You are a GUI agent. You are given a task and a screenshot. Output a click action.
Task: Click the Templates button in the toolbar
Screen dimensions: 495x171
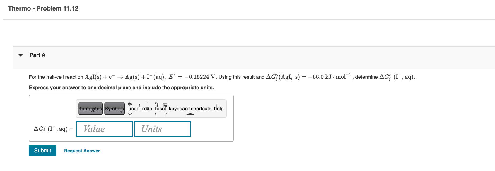(90, 108)
